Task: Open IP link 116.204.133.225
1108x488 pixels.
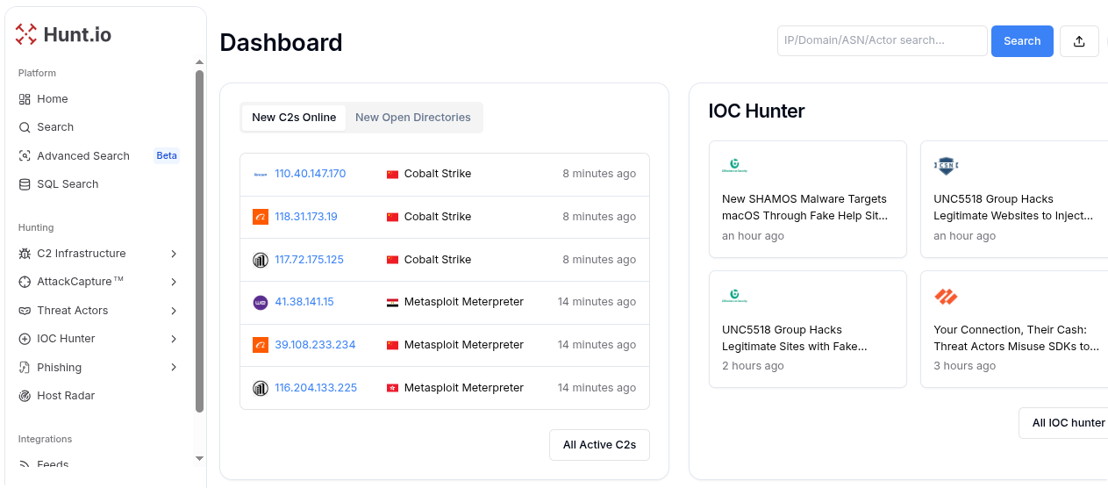Action: point(316,388)
